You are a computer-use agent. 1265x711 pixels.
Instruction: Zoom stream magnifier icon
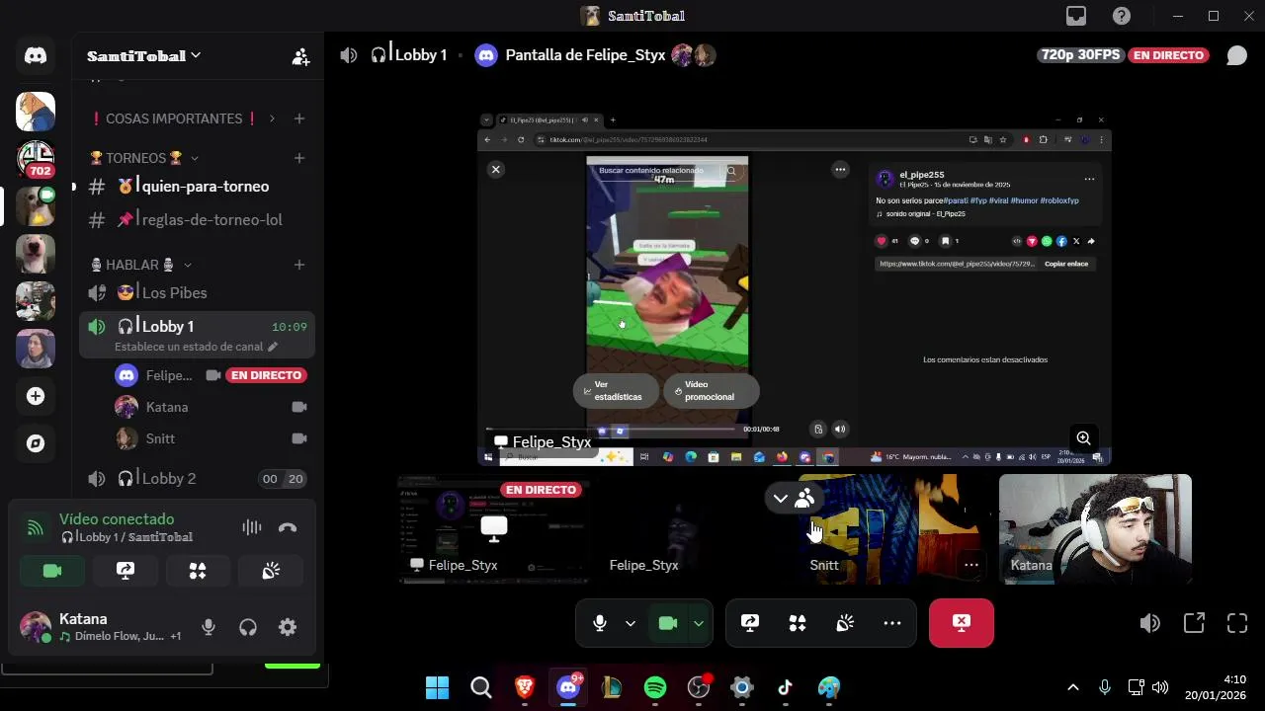coord(1084,438)
